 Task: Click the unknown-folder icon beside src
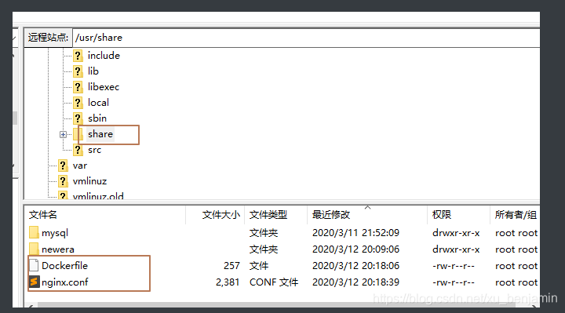pos(78,150)
